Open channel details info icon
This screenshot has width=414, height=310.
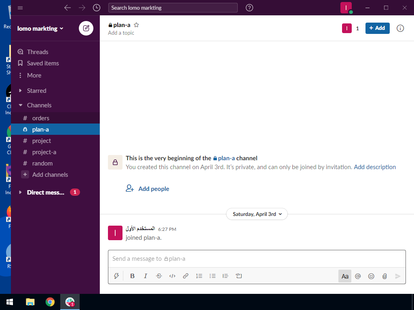pyautogui.click(x=400, y=28)
